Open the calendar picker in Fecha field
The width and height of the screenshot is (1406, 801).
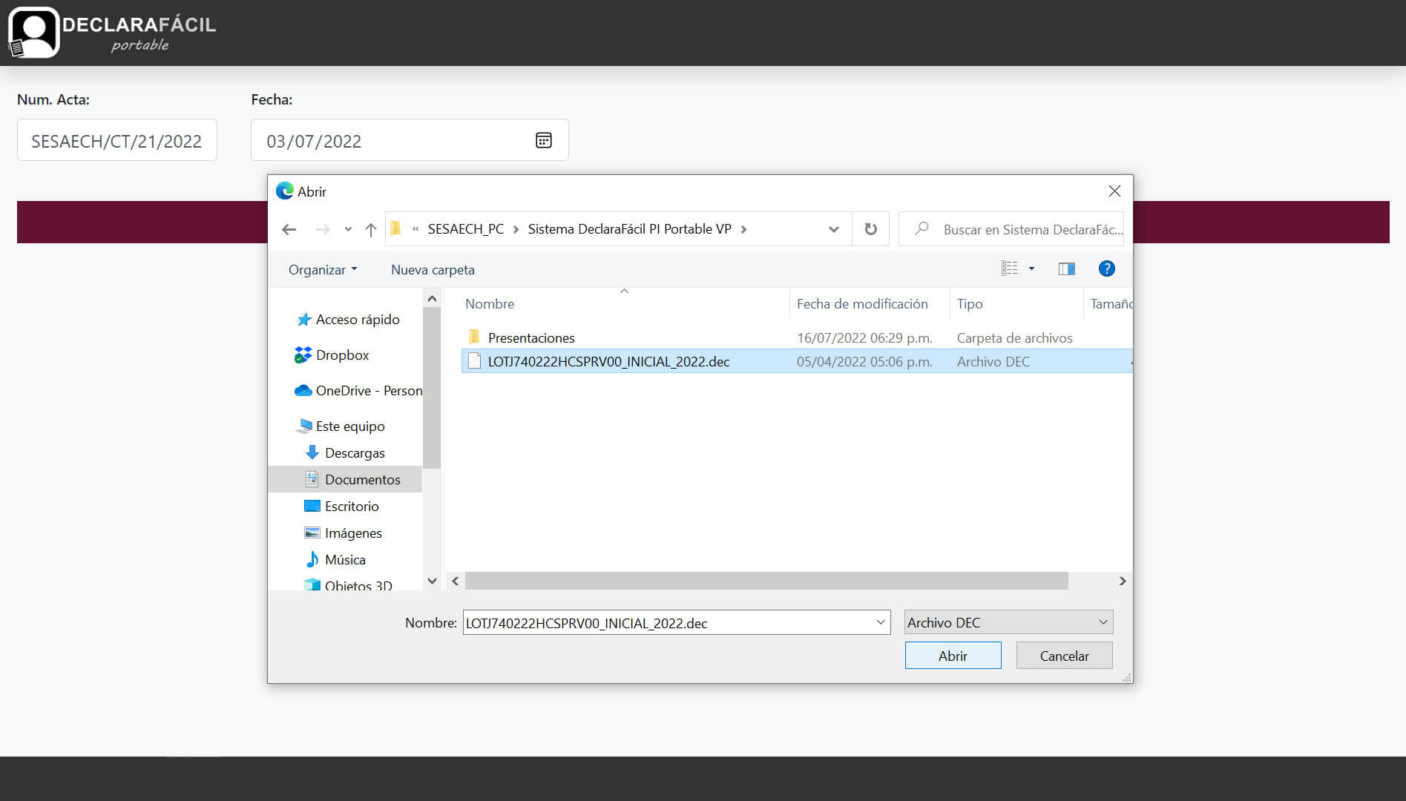click(544, 140)
